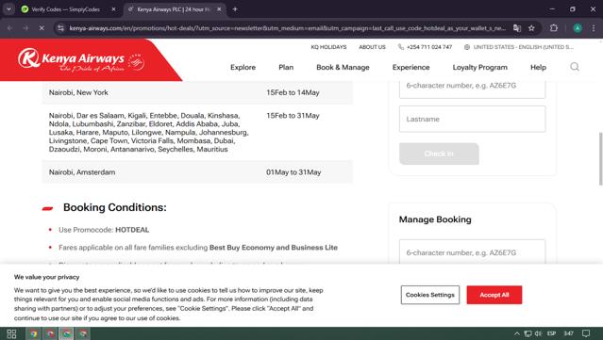Open the Explore menu
This screenshot has height=340, width=603.
243,67
